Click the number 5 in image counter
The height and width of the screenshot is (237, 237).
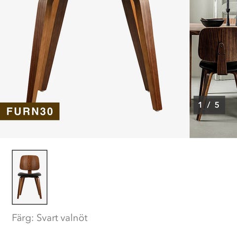tap(217, 105)
